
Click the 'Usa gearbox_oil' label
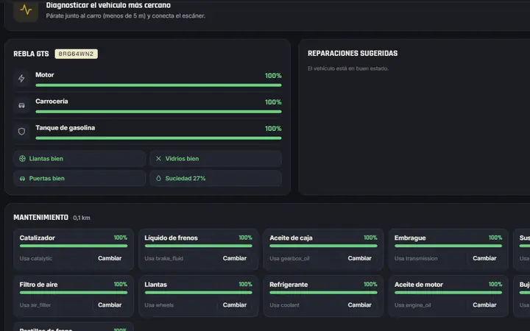290,258
